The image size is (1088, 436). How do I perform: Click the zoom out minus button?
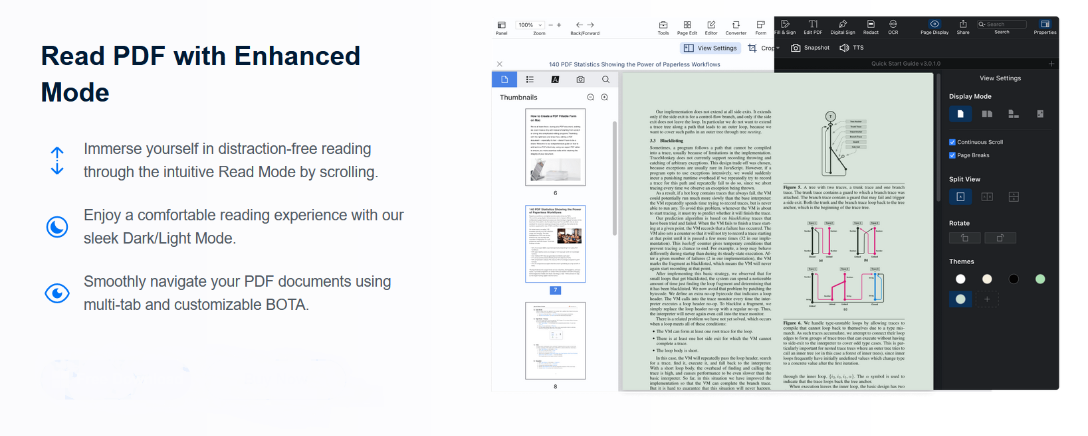click(x=550, y=25)
